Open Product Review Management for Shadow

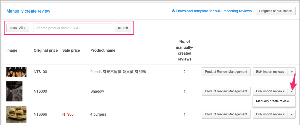click(226, 91)
